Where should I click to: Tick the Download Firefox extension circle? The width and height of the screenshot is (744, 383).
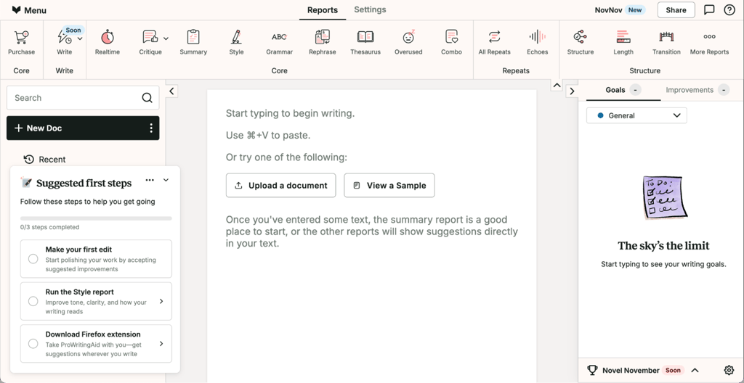tap(33, 344)
